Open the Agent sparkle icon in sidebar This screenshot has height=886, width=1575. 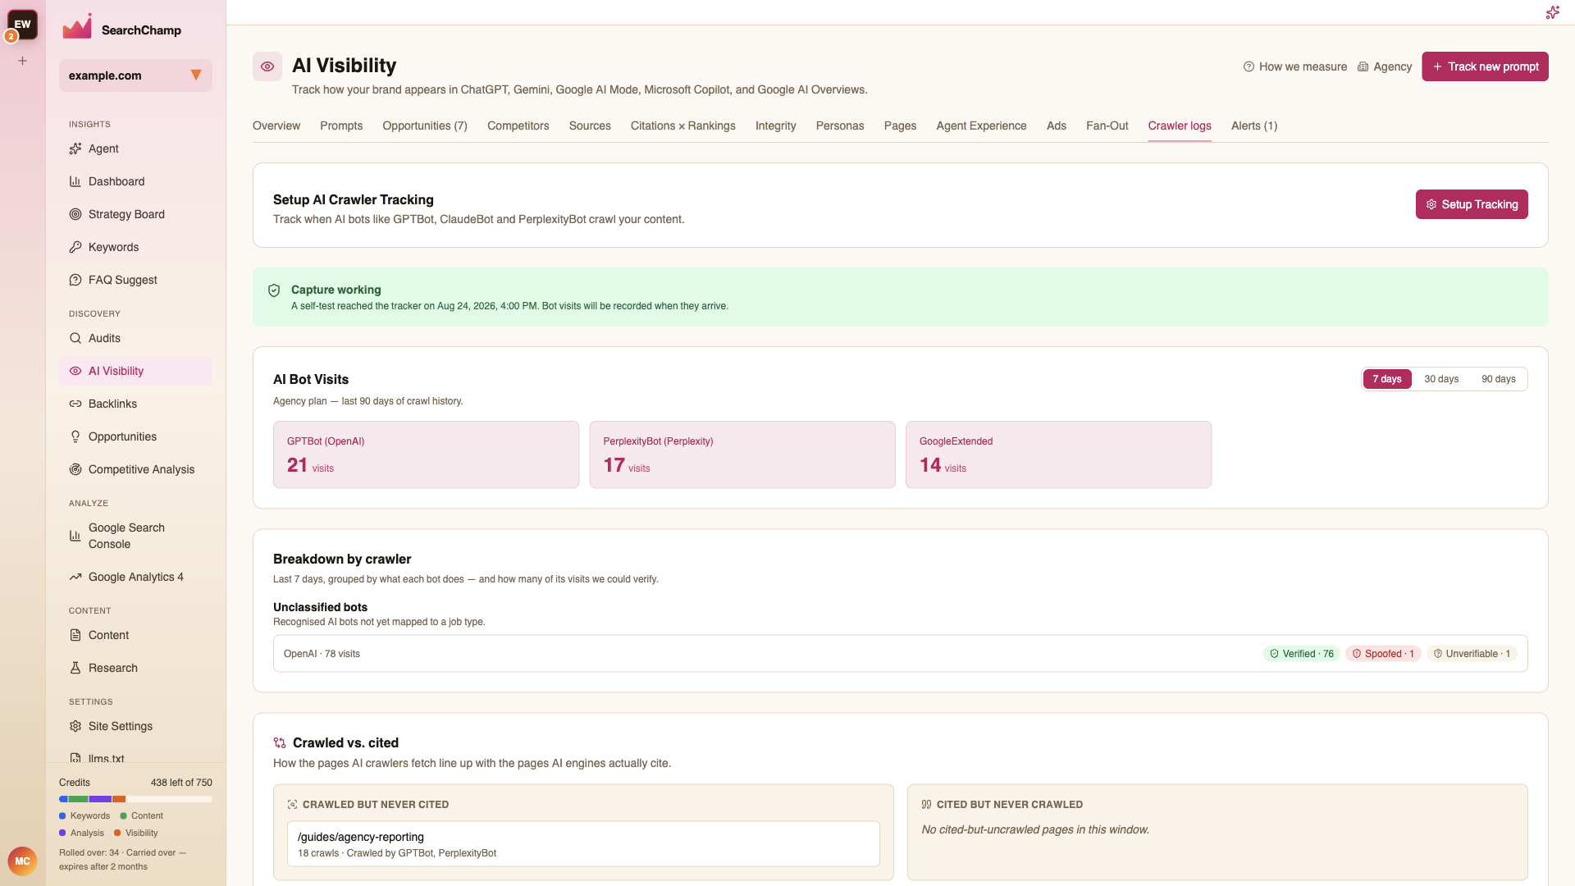pyautogui.click(x=75, y=148)
